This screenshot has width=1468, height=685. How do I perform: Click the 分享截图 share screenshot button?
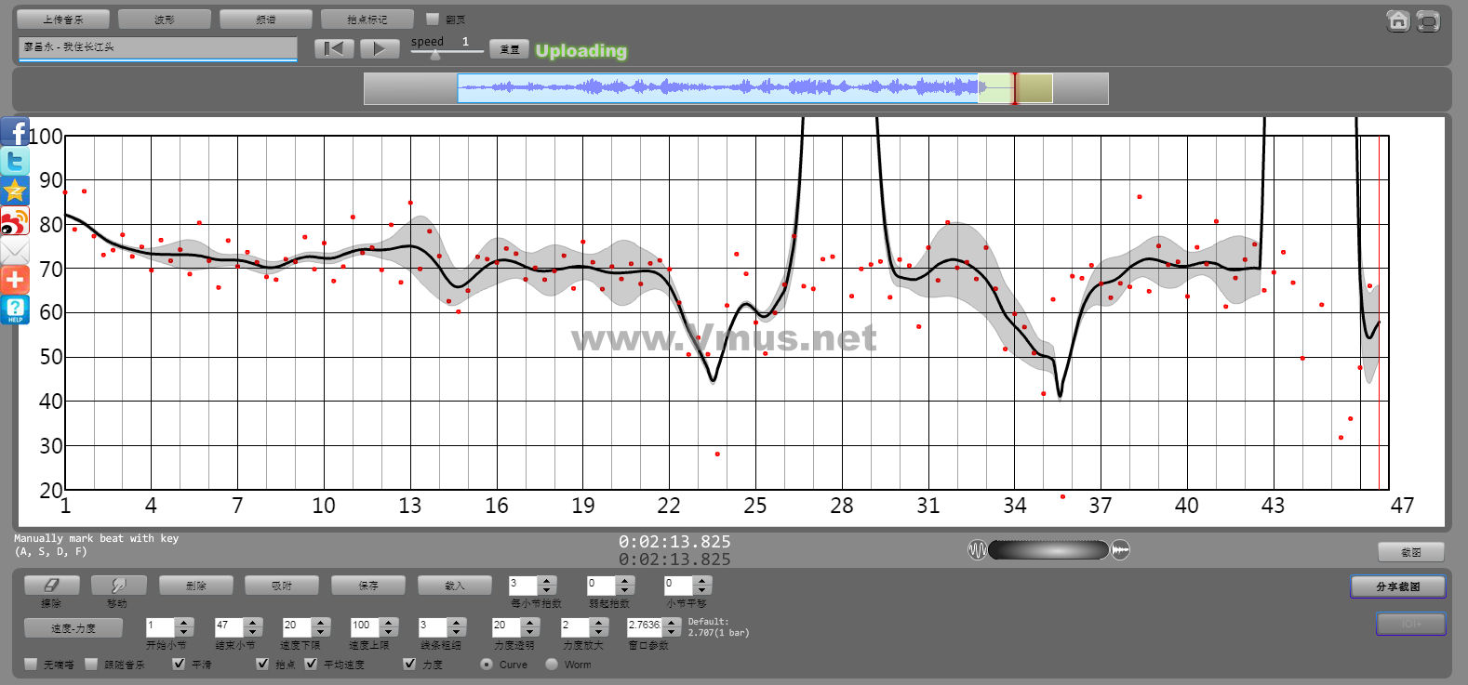[x=1397, y=586]
